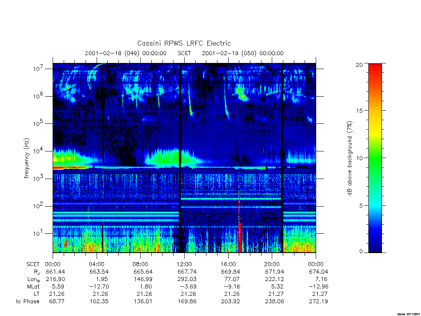This screenshot has height=316, width=421.
Task: Click SCET tick label '16:00'
Action: 228,264
